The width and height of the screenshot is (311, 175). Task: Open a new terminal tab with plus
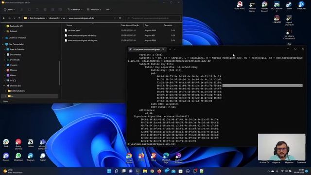coord(170,49)
